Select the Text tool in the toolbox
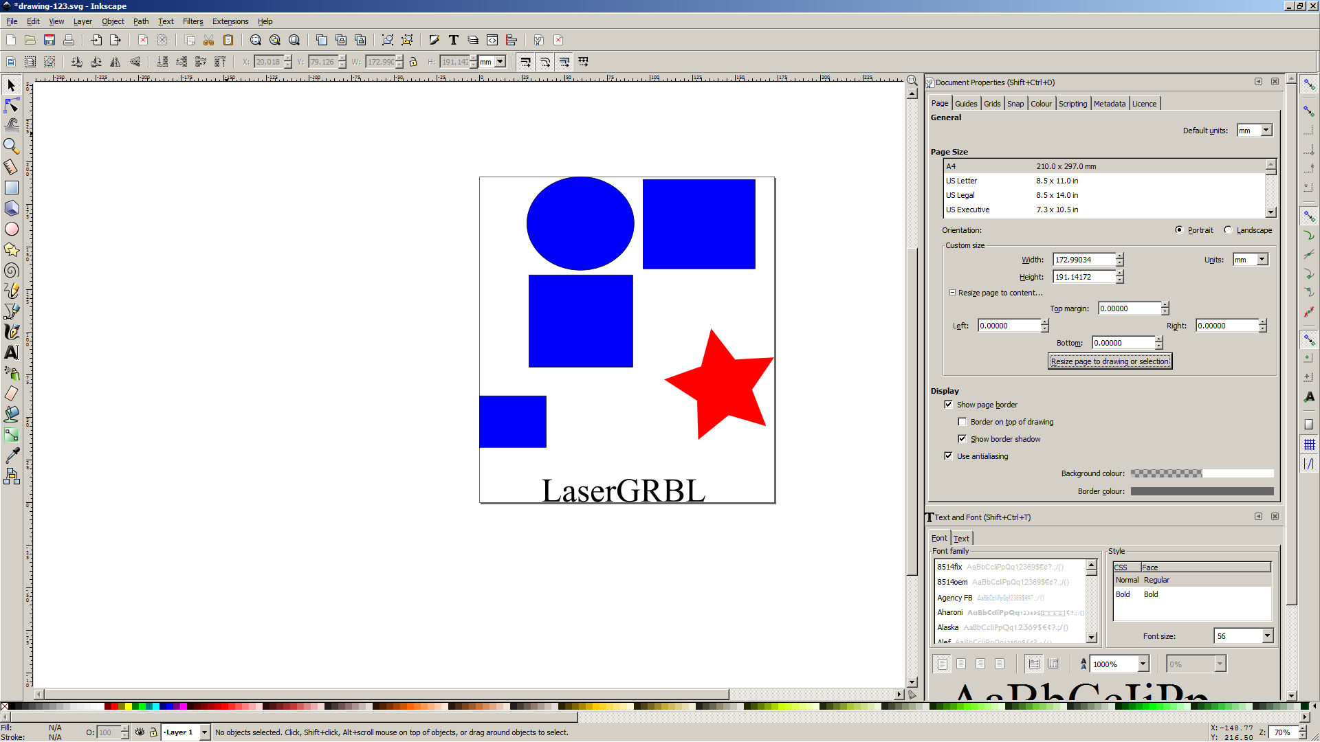Screen dimensions: 1320x742 (x=12, y=352)
